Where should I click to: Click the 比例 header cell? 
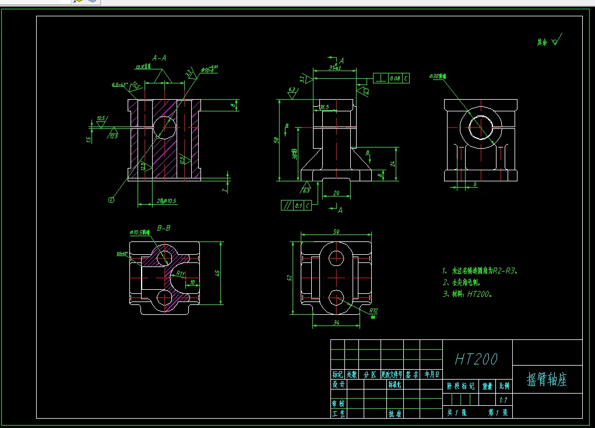click(504, 386)
